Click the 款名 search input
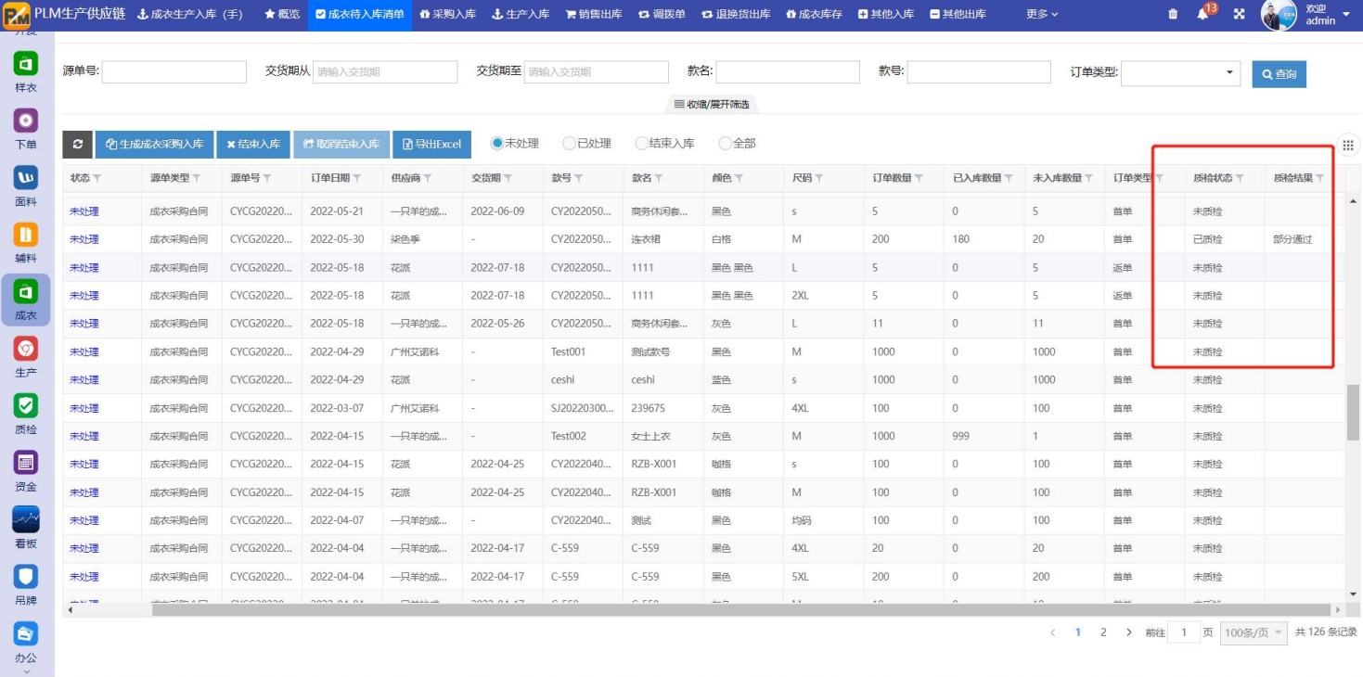The image size is (1363, 677). pos(788,72)
